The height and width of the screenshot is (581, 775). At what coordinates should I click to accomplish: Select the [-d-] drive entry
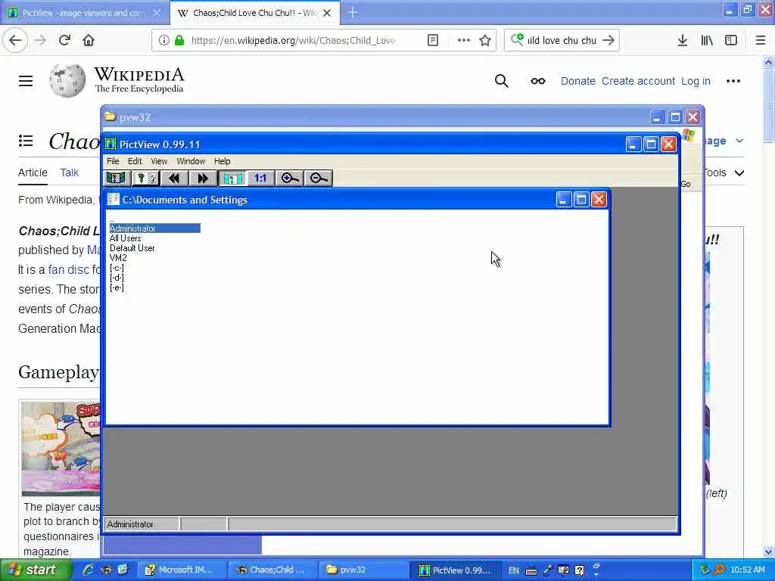pos(117,278)
